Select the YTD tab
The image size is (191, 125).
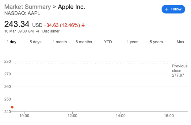pyautogui.click(x=108, y=42)
